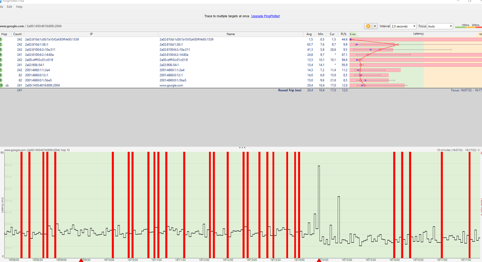Click the Cur column header
Image resolution: width=482 pixels, height=262 pixels.
(332, 34)
